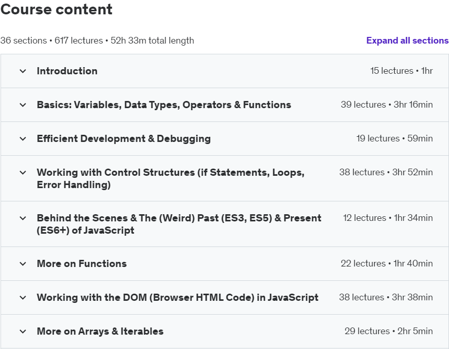Select the Working with Control Structures heading

coord(170,178)
